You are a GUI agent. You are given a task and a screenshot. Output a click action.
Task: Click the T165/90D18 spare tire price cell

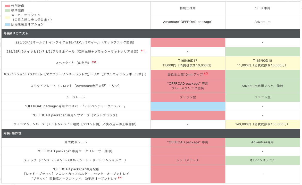tap(263, 63)
